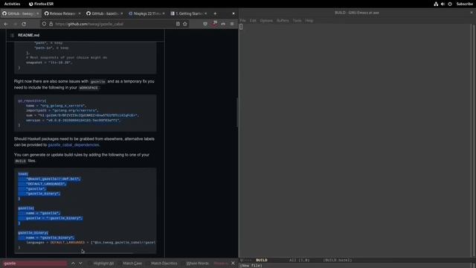Click the horizontal scrollbar under the code block
The height and width of the screenshot is (268, 476).
[74, 253]
